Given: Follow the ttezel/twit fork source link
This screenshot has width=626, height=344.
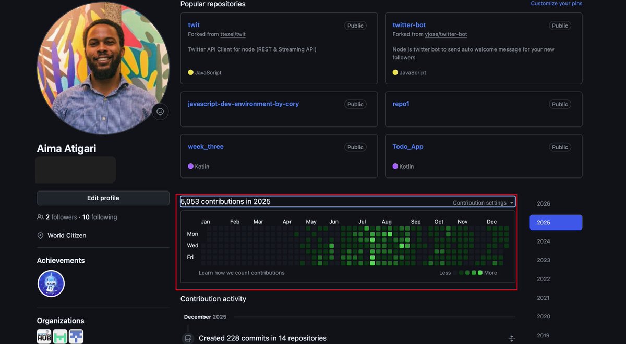Looking at the screenshot, I should (233, 34).
